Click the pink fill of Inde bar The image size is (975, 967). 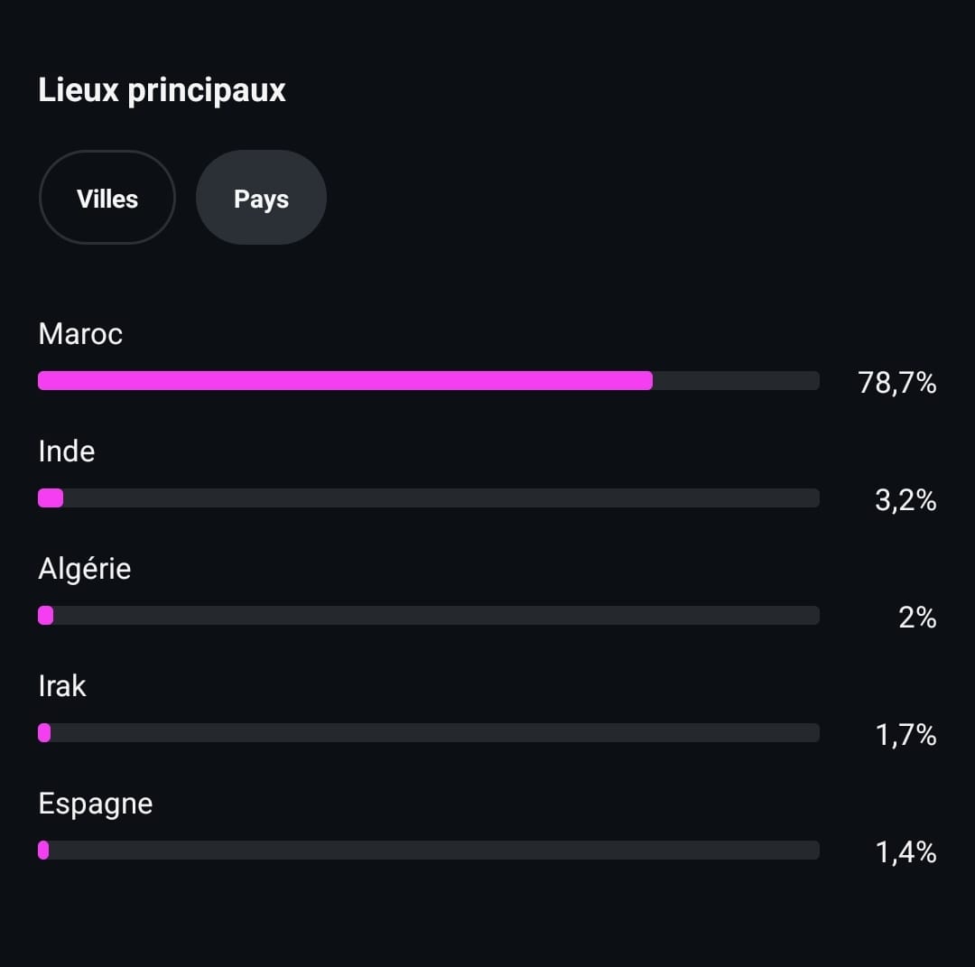[x=51, y=498]
